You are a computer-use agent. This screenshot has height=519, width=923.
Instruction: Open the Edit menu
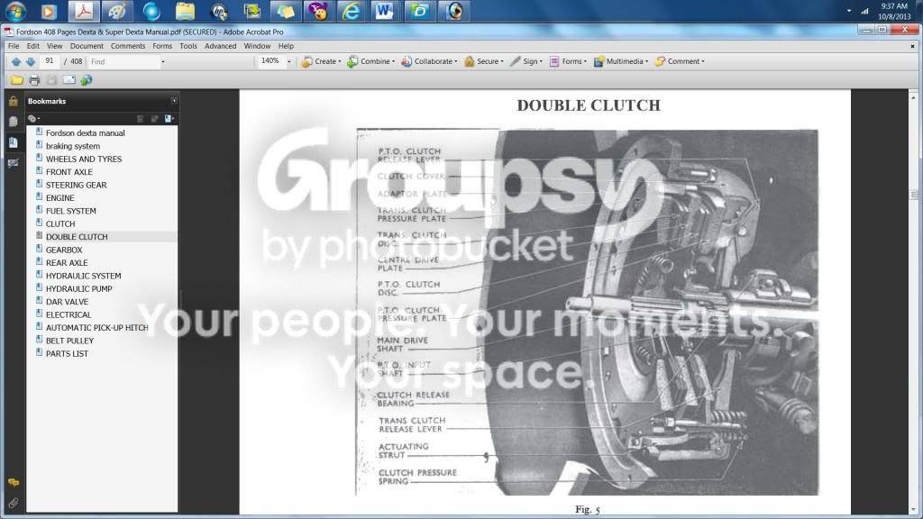click(33, 46)
